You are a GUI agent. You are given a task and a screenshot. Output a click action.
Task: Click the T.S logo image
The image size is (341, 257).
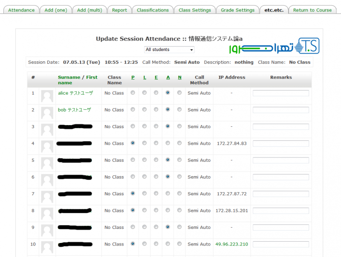[307, 46]
